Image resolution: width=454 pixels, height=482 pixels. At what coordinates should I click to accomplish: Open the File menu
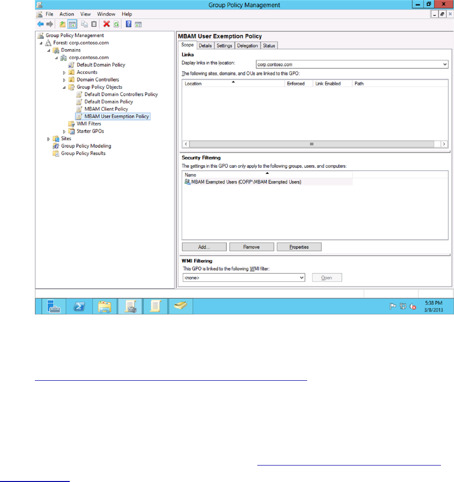click(49, 14)
